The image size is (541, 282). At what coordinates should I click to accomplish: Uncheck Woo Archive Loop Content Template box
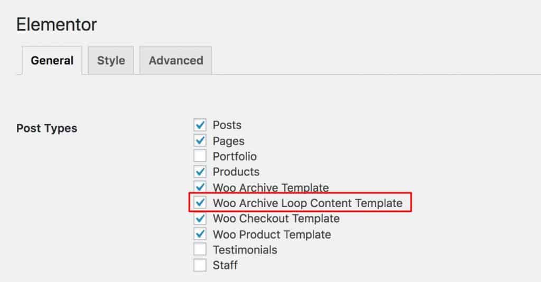(x=200, y=203)
